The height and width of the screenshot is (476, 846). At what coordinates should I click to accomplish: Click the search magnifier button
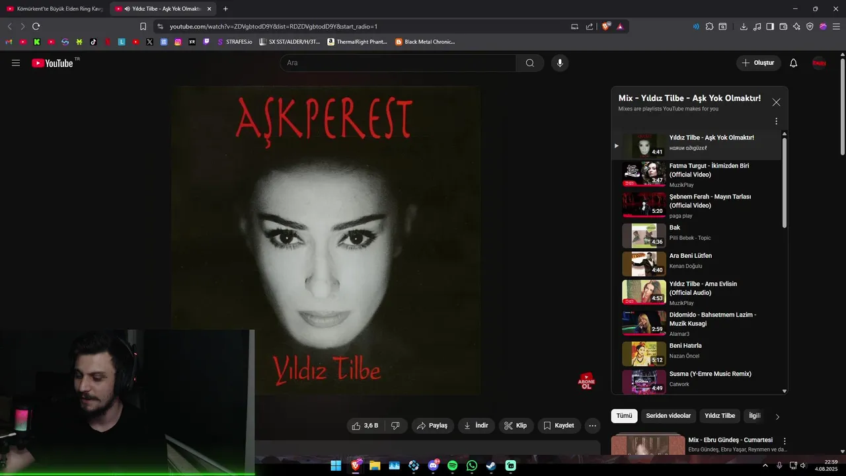point(530,63)
